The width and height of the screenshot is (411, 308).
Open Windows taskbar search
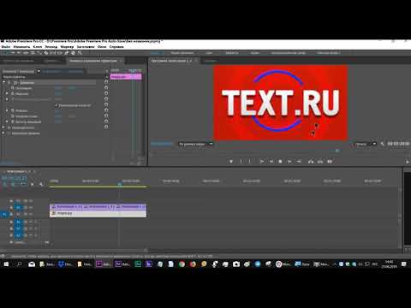tap(19, 264)
